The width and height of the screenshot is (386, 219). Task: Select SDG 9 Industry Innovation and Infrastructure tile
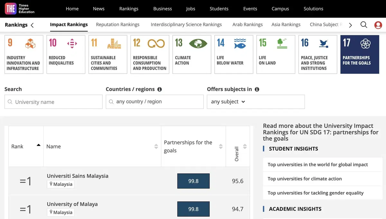[24, 54]
